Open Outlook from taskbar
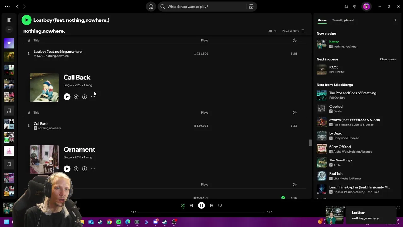 (x=91, y=222)
